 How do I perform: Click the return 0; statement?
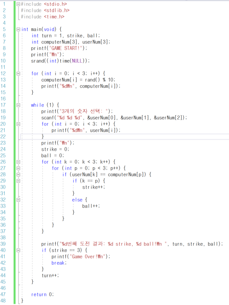tap(42, 294)
